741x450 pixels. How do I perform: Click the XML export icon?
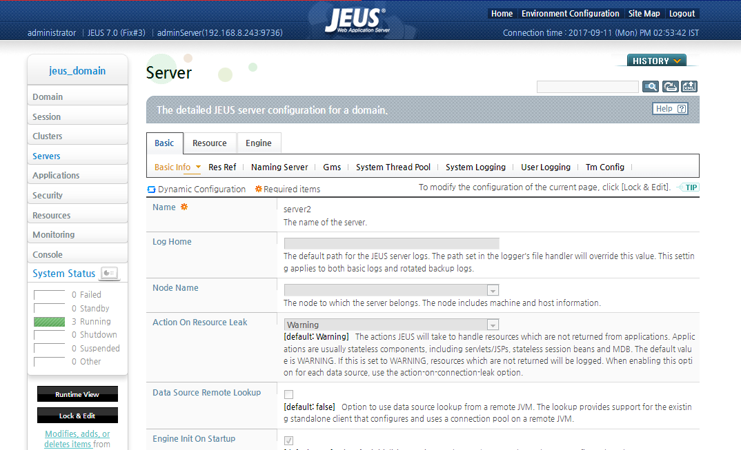tap(689, 86)
